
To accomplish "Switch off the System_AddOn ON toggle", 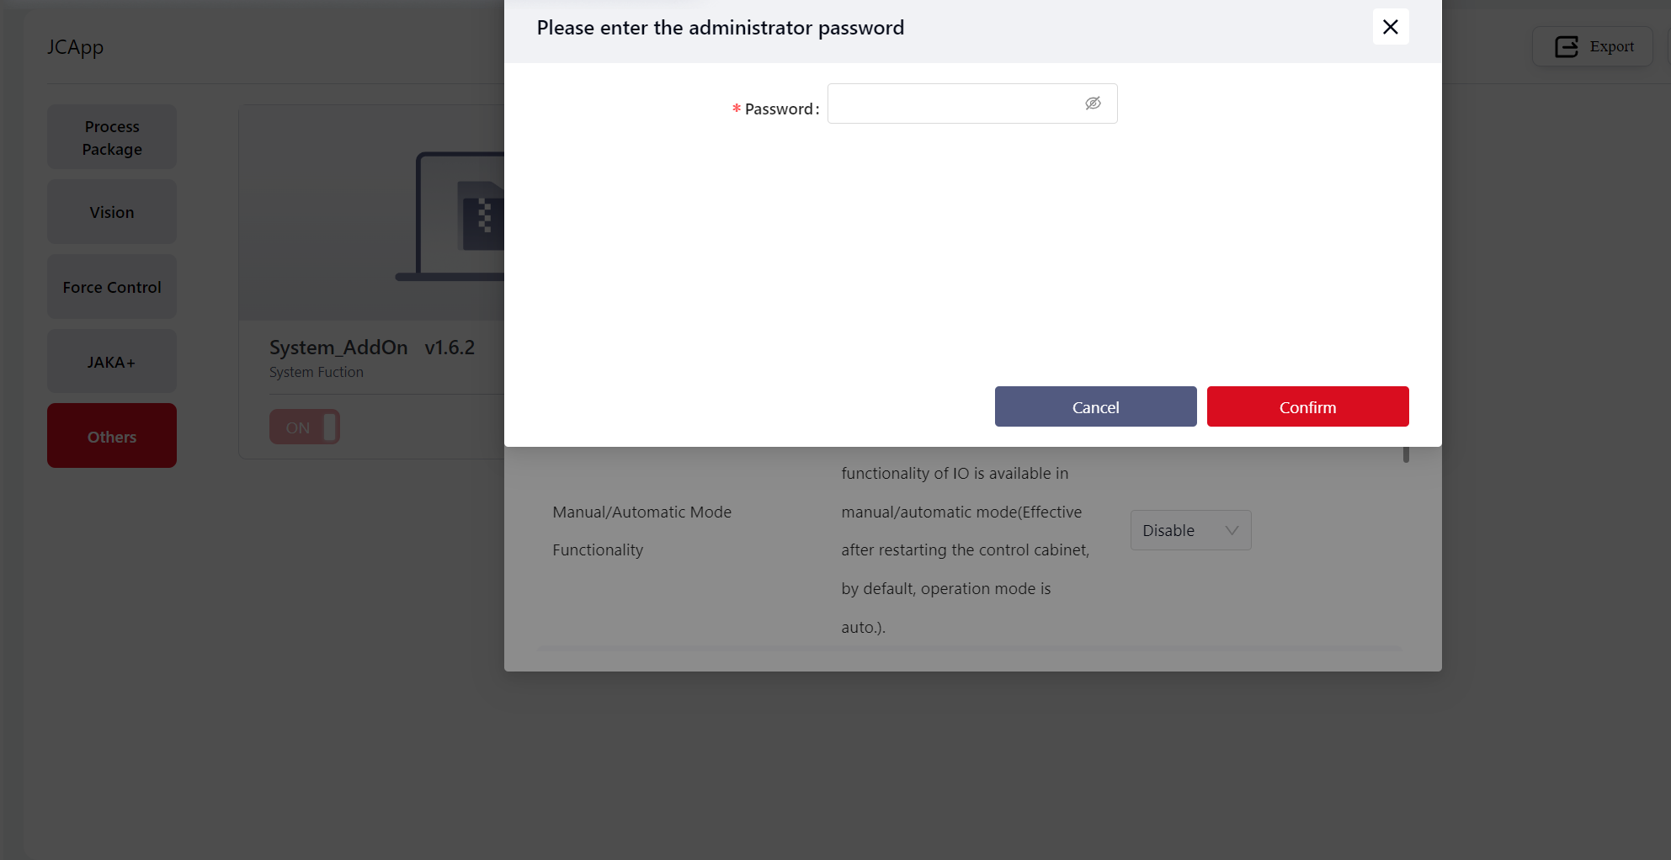I will (304, 427).
